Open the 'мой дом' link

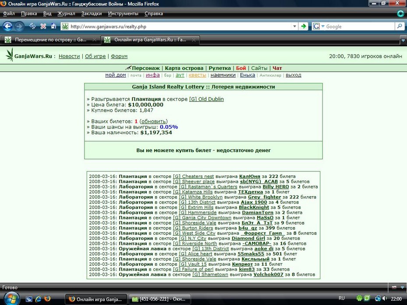tap(116, 75)
